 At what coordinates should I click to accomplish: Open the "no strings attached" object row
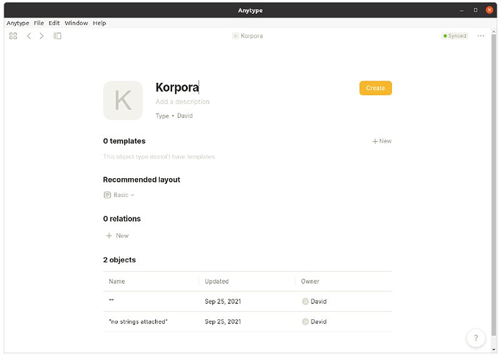click(x=248, y=321)
